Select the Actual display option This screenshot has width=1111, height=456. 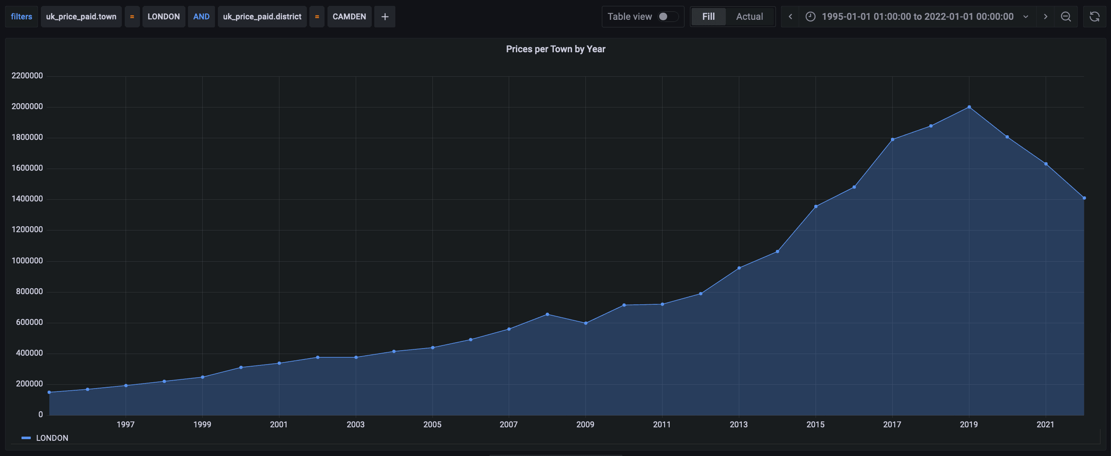click(x=749, y=17)
